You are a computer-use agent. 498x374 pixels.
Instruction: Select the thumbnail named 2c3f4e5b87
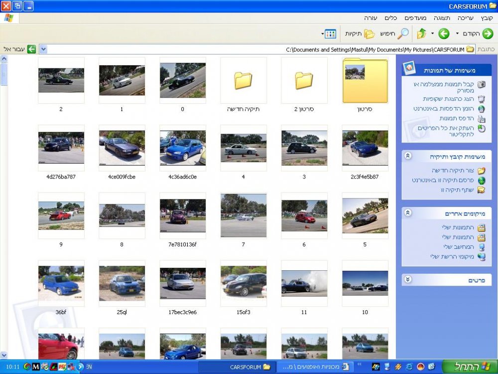click(x=365, y=148)
